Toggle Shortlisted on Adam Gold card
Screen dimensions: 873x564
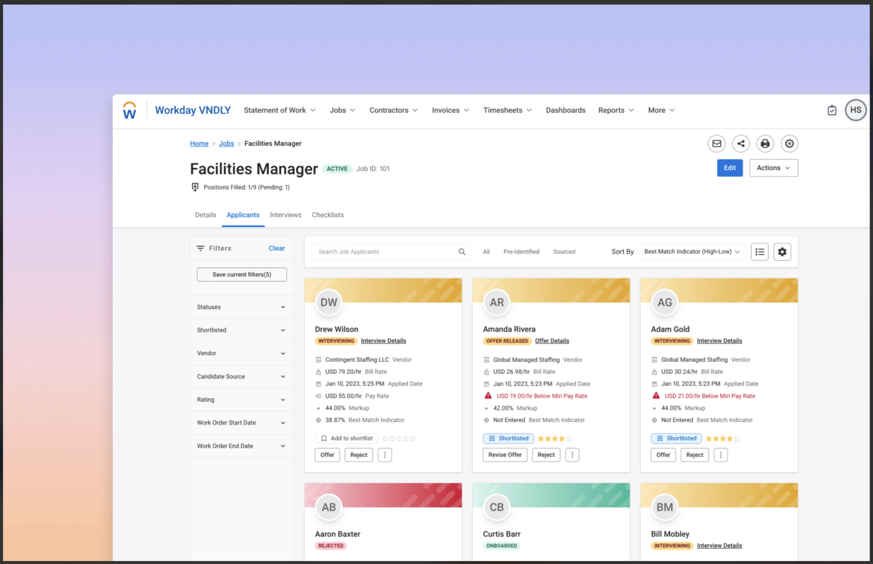676,438
